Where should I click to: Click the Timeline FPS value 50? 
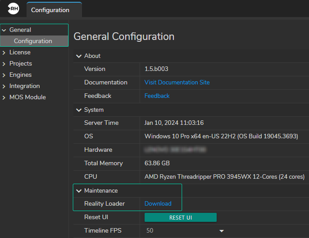(150, 231)
